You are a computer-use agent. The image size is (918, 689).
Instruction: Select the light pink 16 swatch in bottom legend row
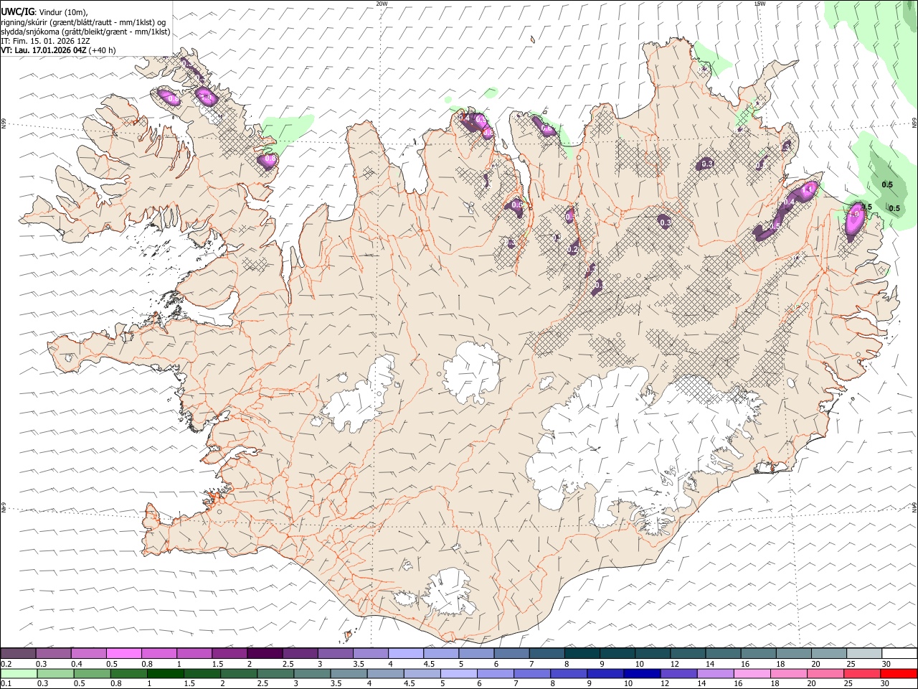(x=752, y=674)
